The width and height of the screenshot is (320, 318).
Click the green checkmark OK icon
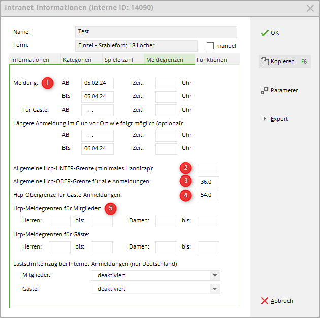click(x=264, y=33)
